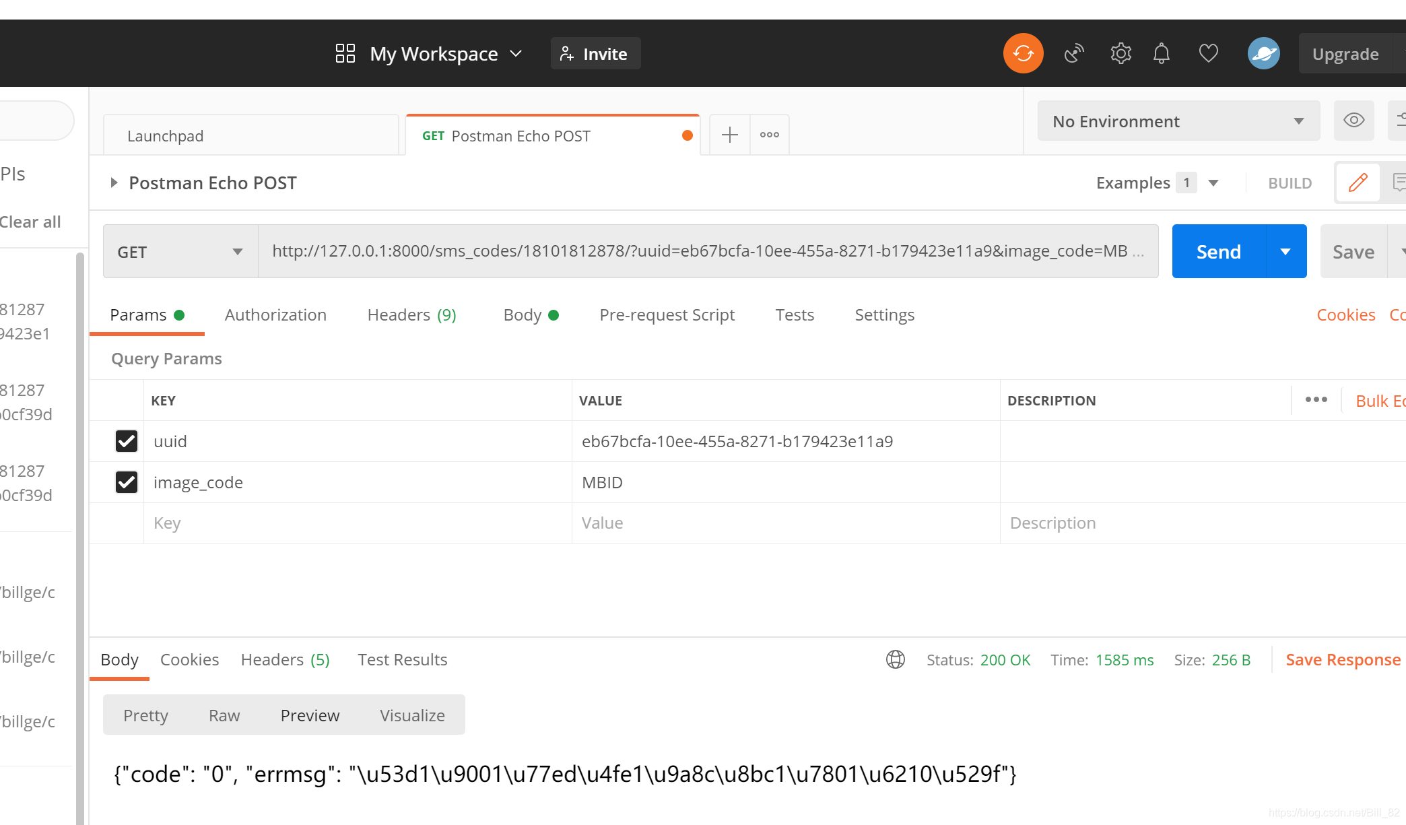The height and width of the screenshot is (825, 1406).
Task: Click the 256 B response size
Action: (1231, 660)
